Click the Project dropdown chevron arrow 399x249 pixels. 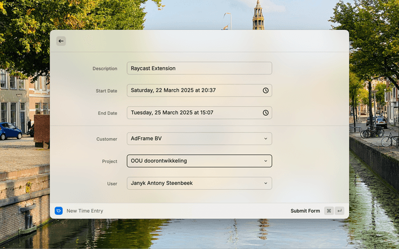click(266, 161)
